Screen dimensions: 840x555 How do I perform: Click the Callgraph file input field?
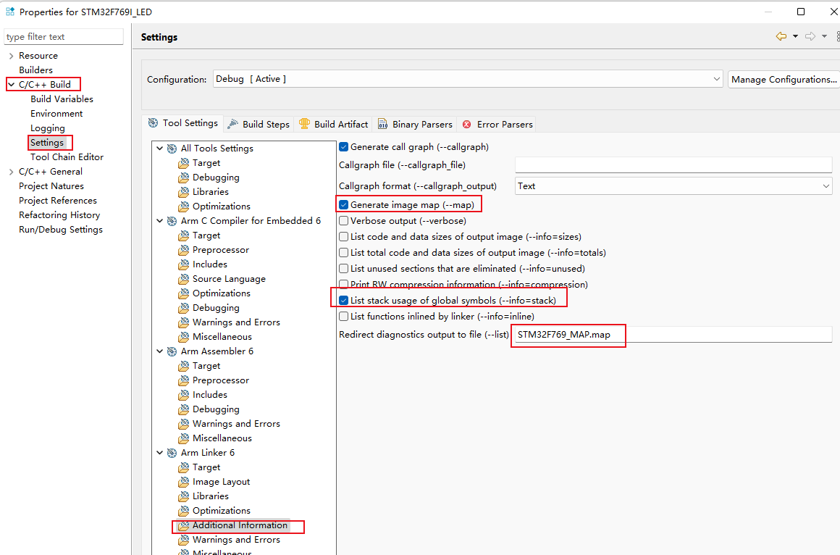tap(673, 165)
